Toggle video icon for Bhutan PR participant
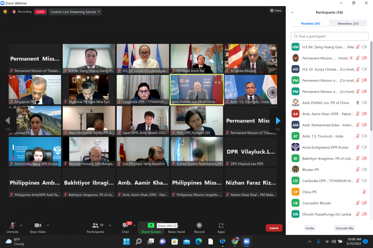Viewport: 373px width, 248px height. pos(364,170)
